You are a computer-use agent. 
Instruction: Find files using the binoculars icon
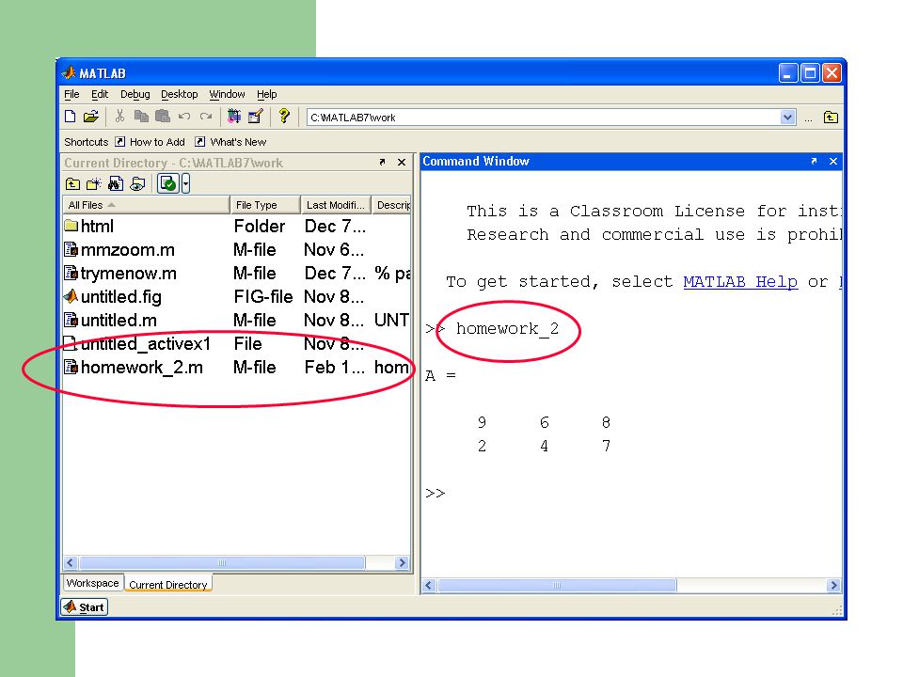tap(116, 184)
